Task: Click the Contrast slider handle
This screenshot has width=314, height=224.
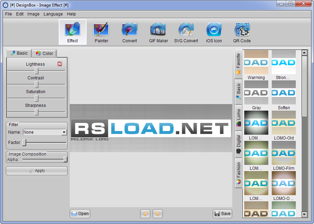Action: 36,85
